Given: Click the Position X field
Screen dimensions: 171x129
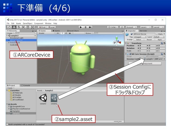Looking at the screenshot, I should pyautogui.click(x=143, y=46).
